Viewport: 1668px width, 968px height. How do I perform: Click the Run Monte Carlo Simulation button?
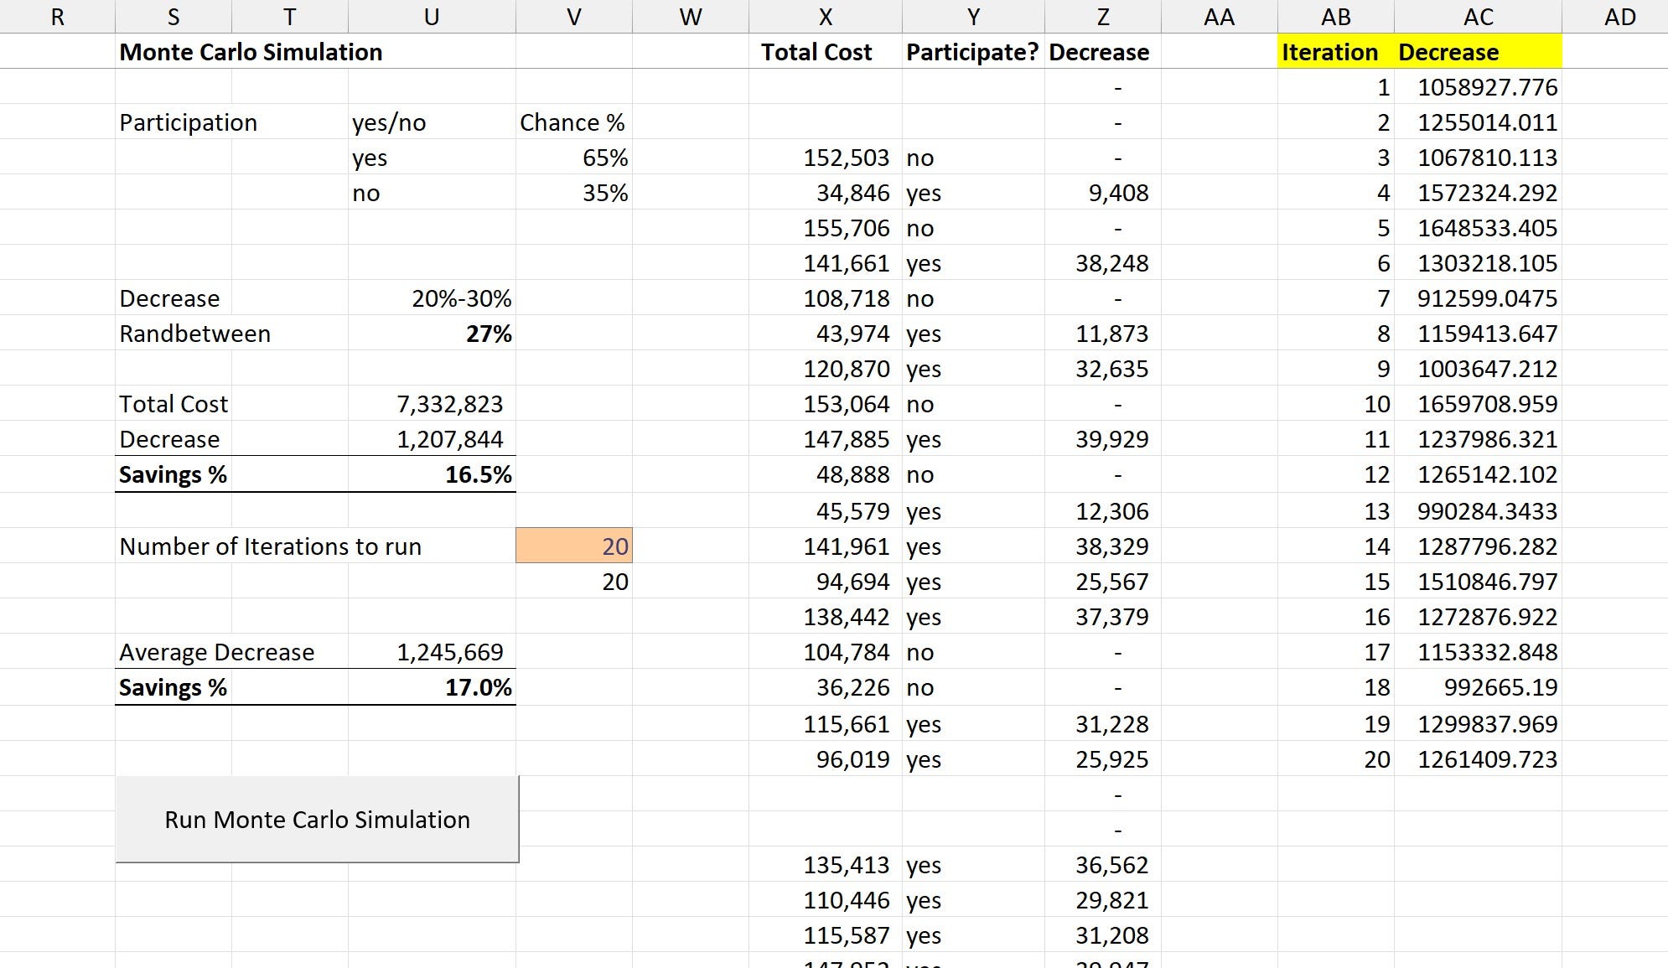[x=317, y=819]
